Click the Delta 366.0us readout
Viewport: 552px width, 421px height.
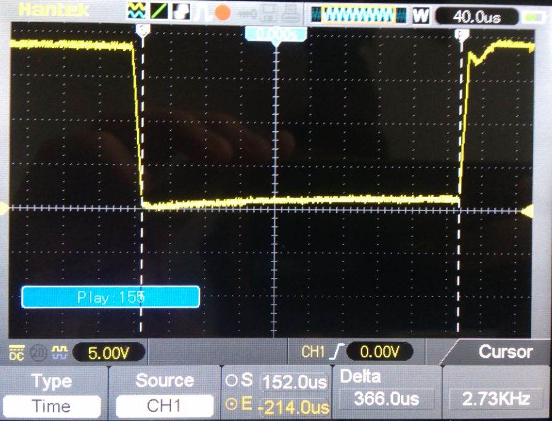(x=386, y=399)
